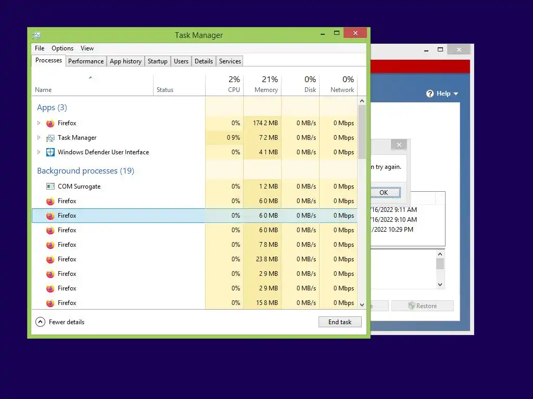Click Firefox icon in the 23.8 MB row
The height and width of the screenshot is (399, 533).
coord(50,259)
